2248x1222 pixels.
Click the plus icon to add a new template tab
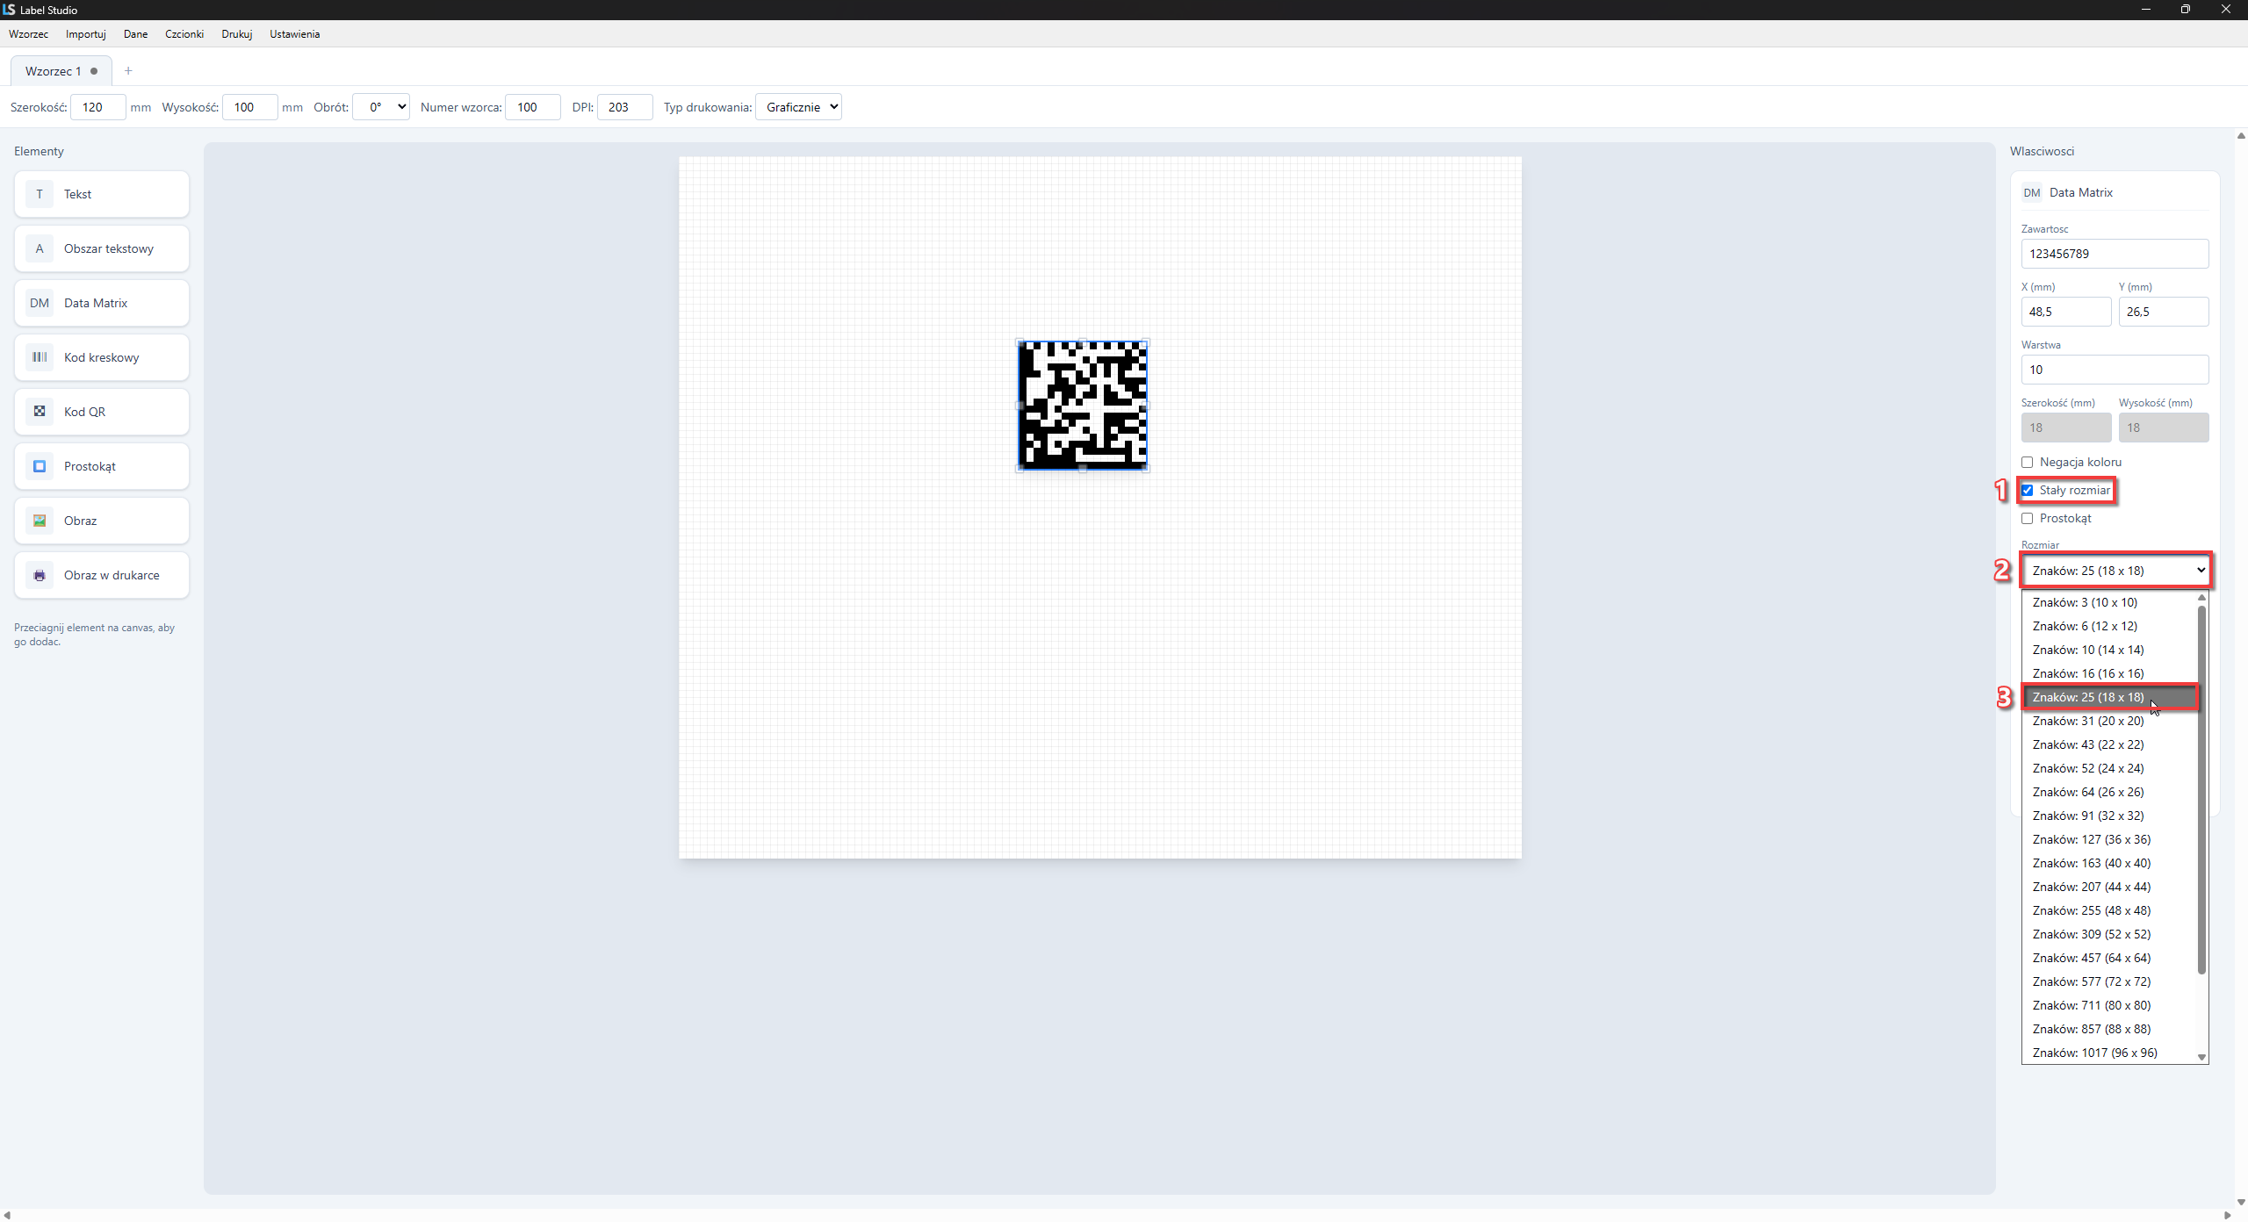click(128, 71)
